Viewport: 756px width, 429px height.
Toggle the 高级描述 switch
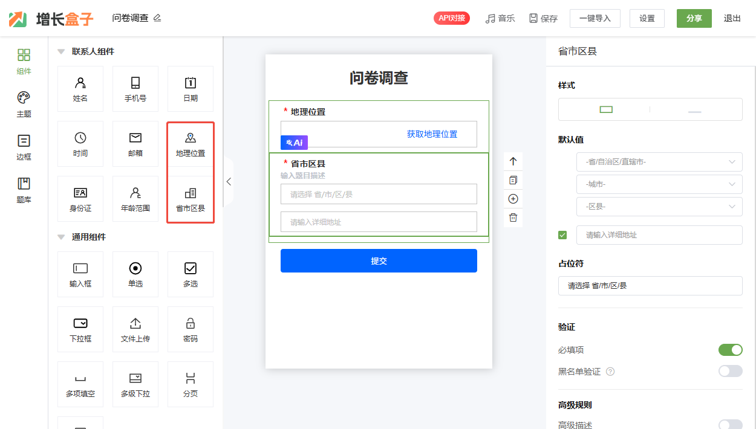[730, 424]
